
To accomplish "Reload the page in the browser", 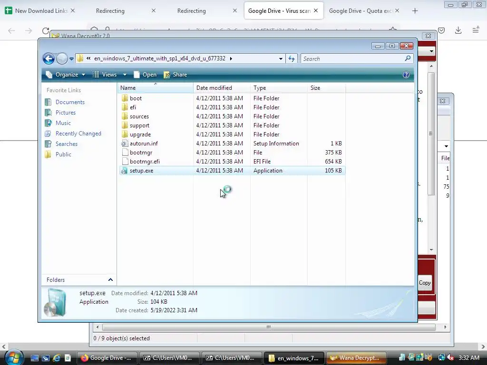I will pos(46,30).
